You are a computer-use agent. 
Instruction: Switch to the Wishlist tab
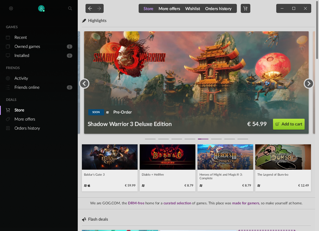[x=193, y=9]
